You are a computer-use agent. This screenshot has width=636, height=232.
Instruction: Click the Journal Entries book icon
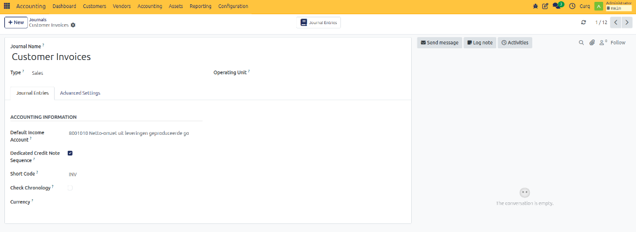[304, 23]
